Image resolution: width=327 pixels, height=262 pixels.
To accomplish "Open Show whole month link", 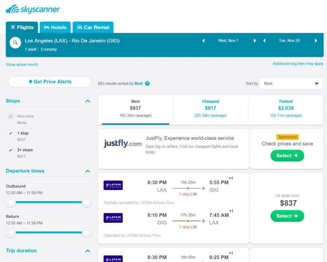I will click(22, 64).
